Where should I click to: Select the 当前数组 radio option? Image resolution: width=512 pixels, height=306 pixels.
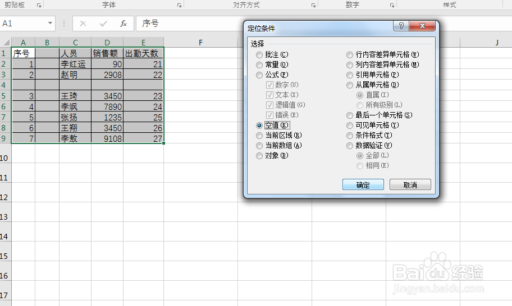coord(259,146)
